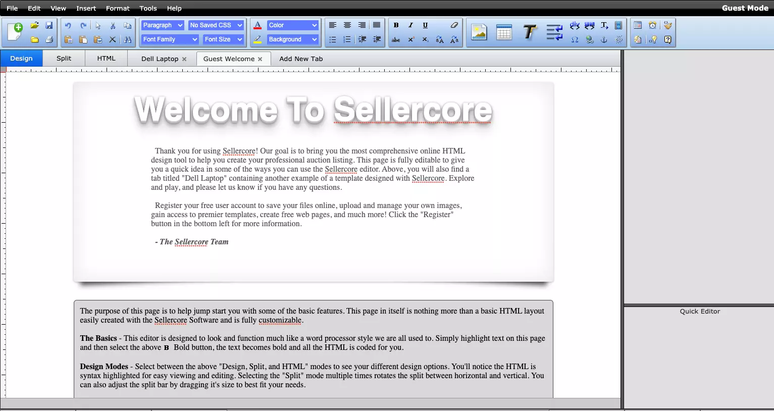Insert anchor using the anchor icon

pyautogui.click(x=604, y=39)
